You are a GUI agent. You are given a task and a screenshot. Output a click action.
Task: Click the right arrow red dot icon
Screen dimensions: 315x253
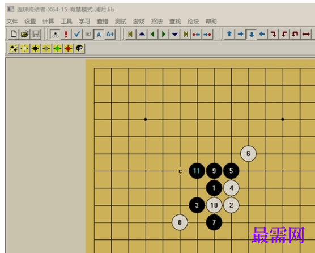[x=207, y=34]
